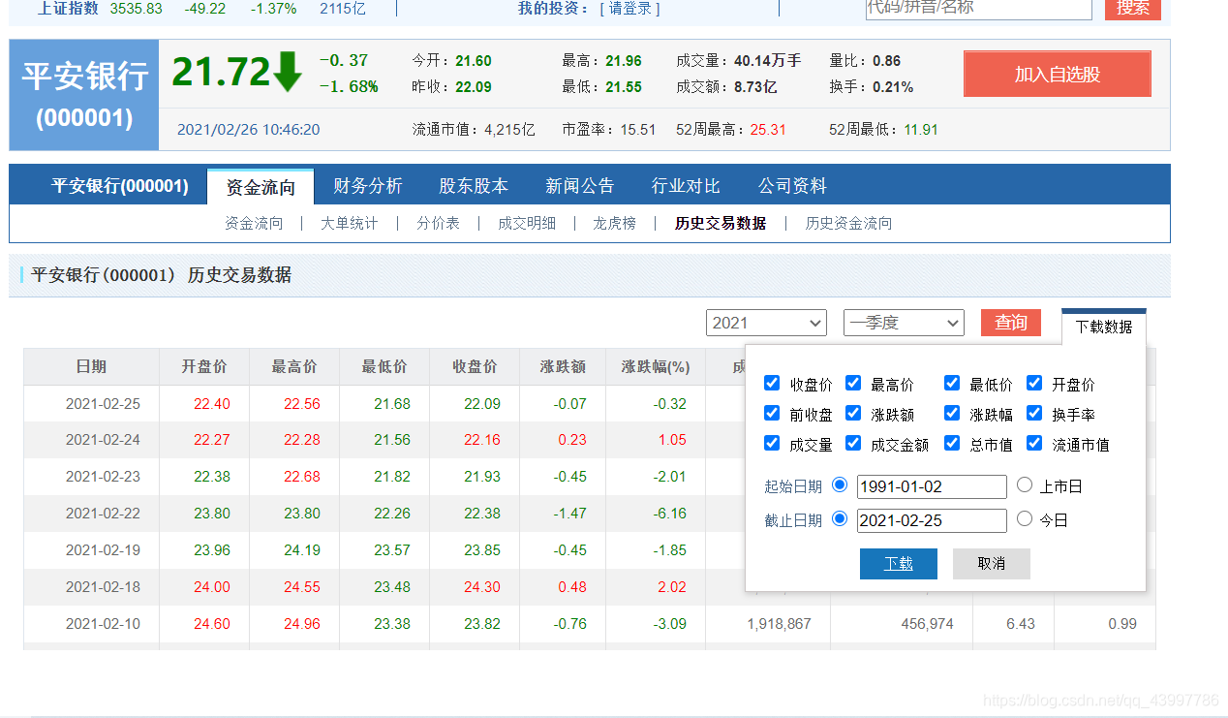Toggle the 前收盘 checkbox

772,413
